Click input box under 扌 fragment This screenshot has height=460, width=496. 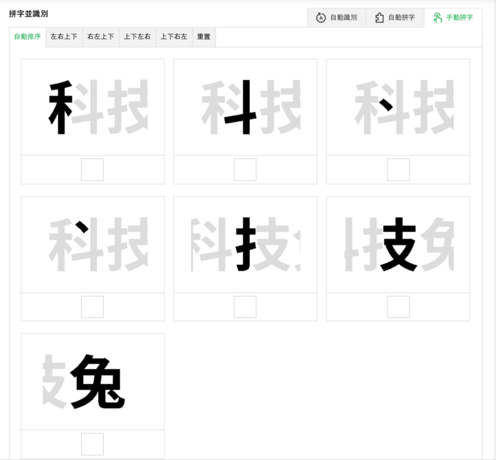pos(245,307)
